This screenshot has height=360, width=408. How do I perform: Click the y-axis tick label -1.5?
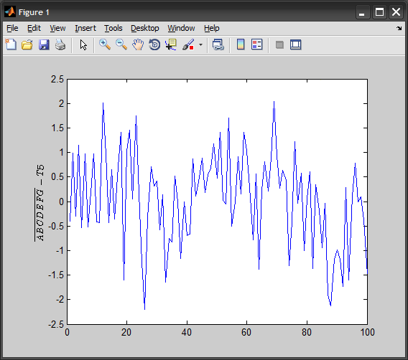[x=56, y=275]
